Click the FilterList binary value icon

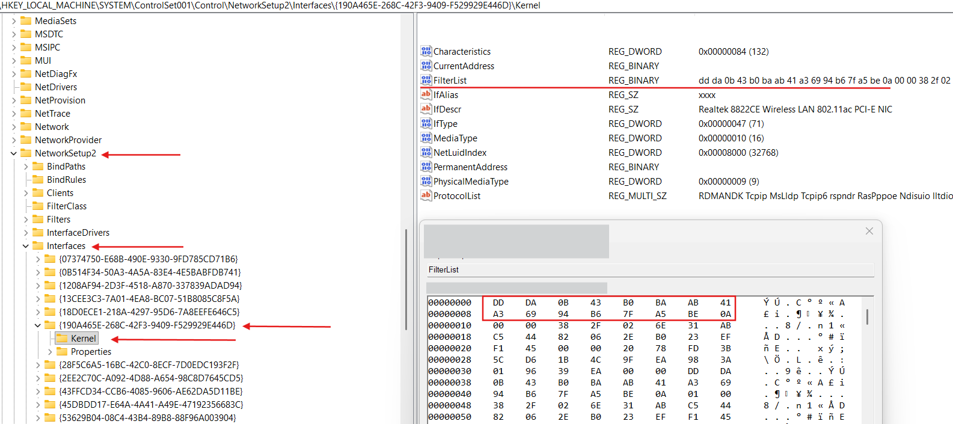tap(426, 81)
